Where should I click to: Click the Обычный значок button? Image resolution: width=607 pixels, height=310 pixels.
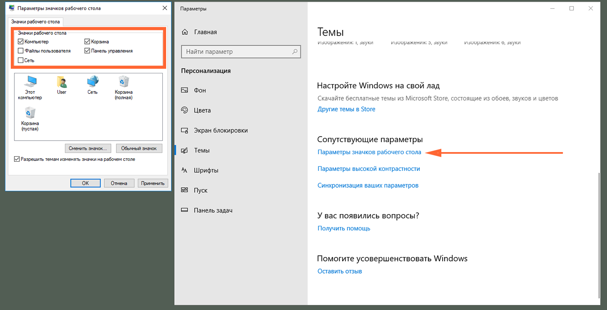139,148
